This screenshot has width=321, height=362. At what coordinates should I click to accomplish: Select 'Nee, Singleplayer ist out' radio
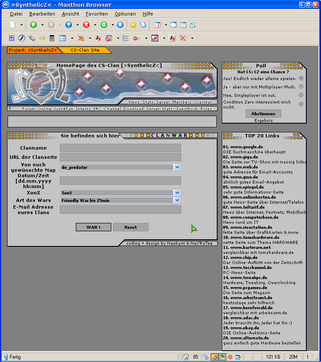(301, 95)
